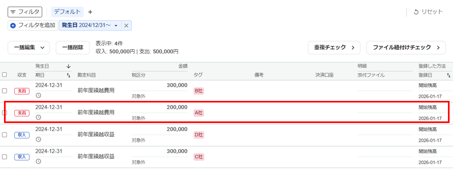Open the 一括編集 dropdown
This screenshot has height=170, width=453.
click(x=29, y=48)
